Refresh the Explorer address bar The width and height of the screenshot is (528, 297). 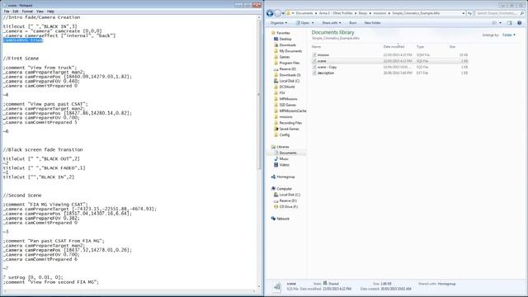point(469,13)
